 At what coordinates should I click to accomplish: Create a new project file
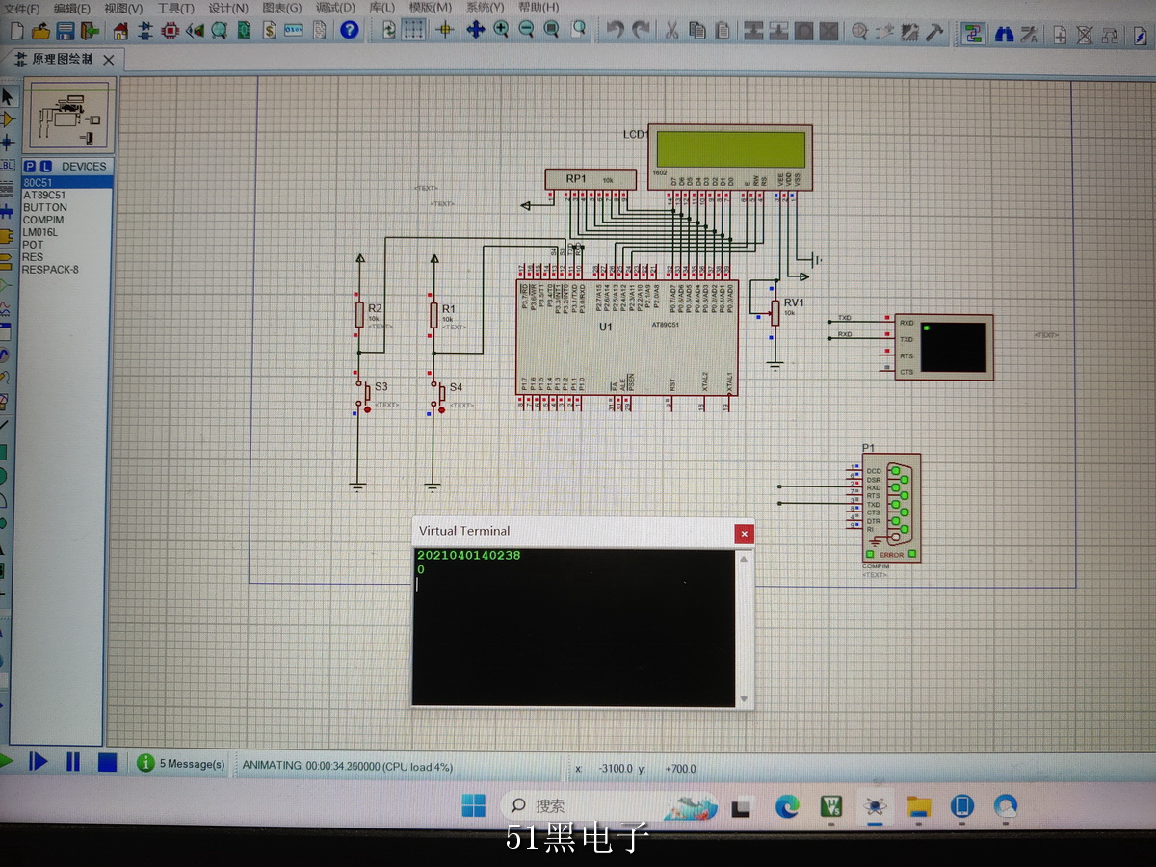(x=17, y=30)
